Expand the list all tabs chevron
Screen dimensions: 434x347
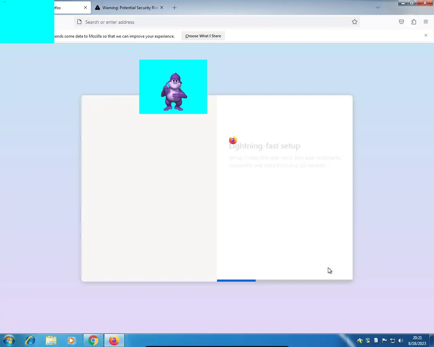[378, 7]
